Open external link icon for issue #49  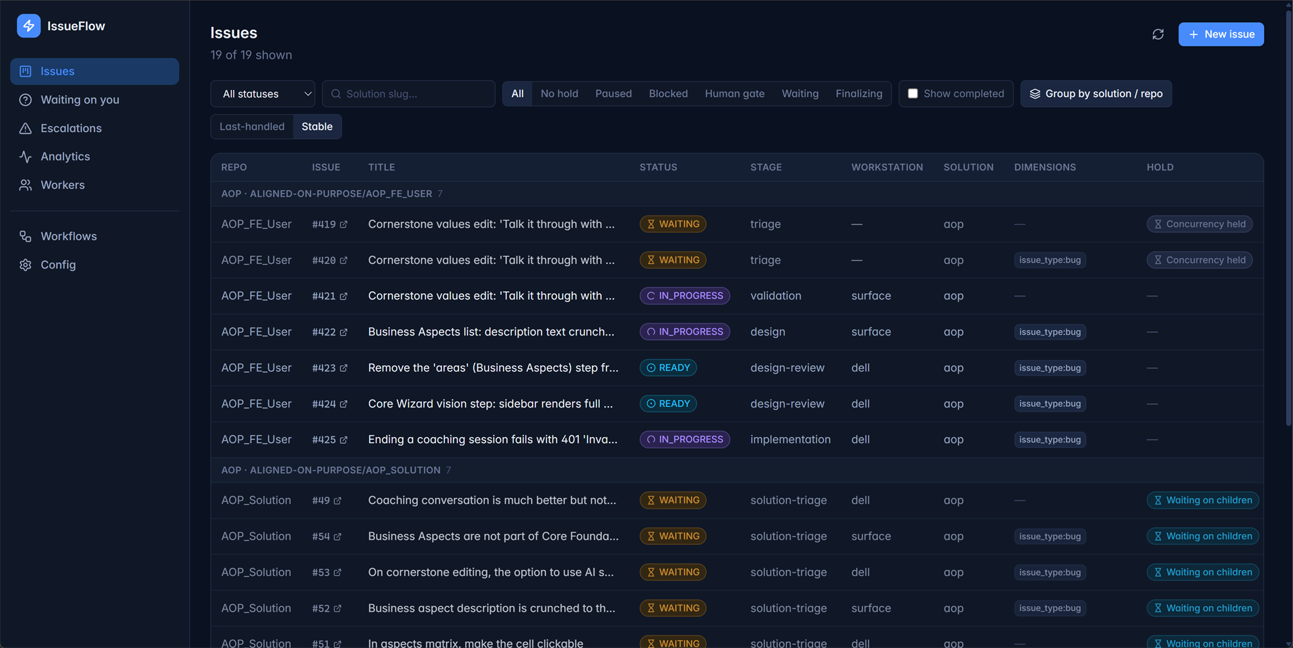tap(337, 500)
